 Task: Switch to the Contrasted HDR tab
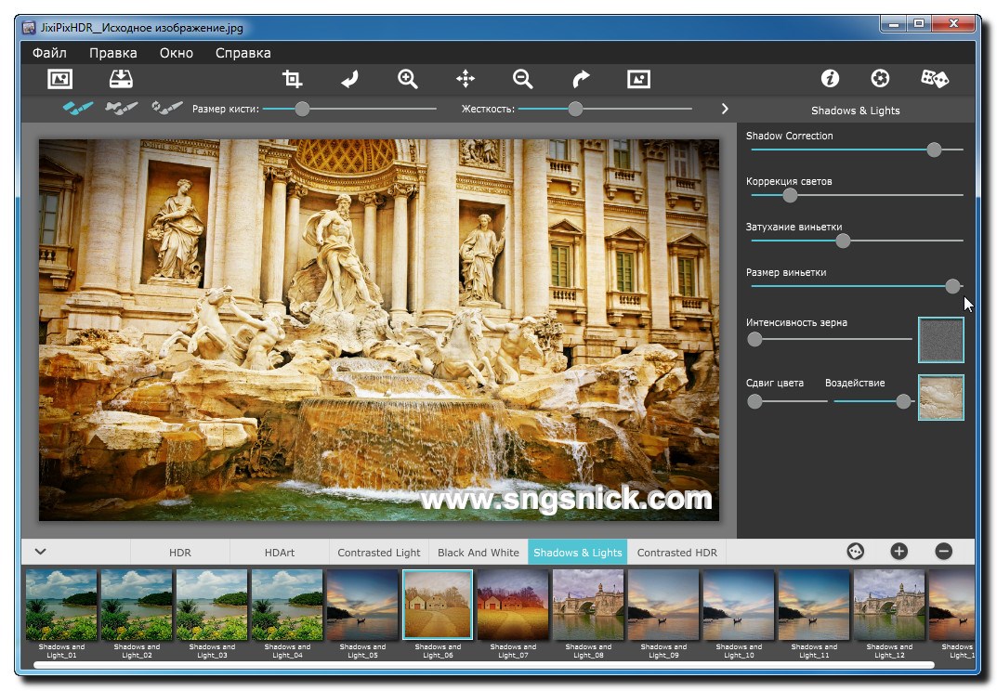(677, 553)
